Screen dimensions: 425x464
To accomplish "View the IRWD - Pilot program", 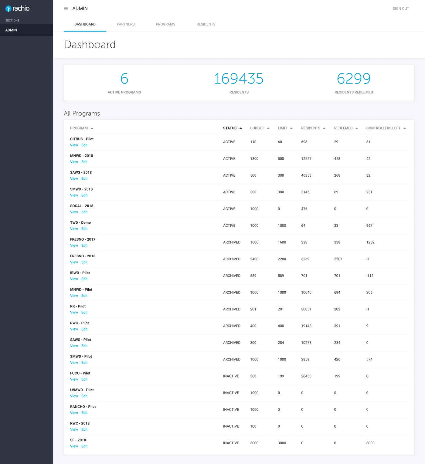I will 74,279.
